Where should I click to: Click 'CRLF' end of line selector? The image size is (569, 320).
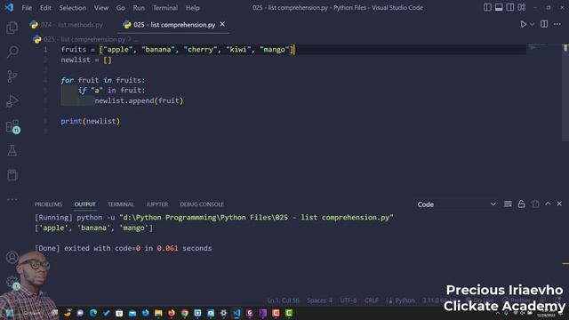click(x=372, y=300)
